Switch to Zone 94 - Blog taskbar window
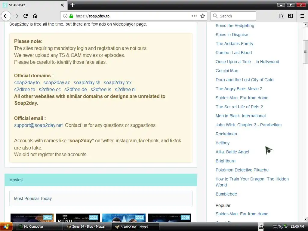The height and width of the screenshot is (231, 308). pos(88,226)
